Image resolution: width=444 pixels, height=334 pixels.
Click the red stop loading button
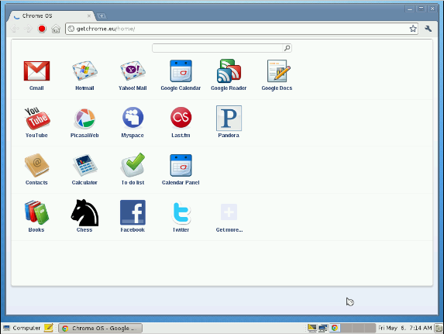(42, 29)
